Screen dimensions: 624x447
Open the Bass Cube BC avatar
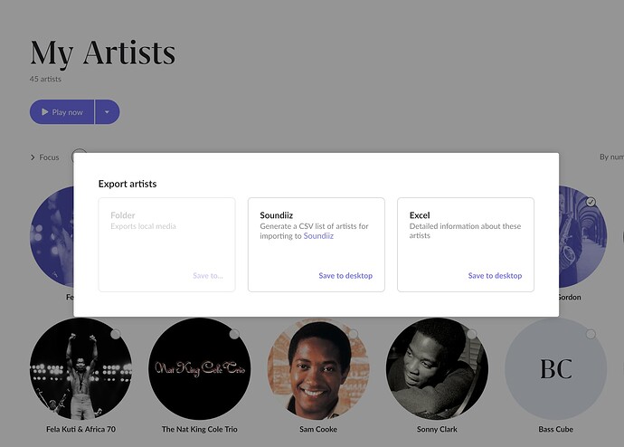[555, 368]
